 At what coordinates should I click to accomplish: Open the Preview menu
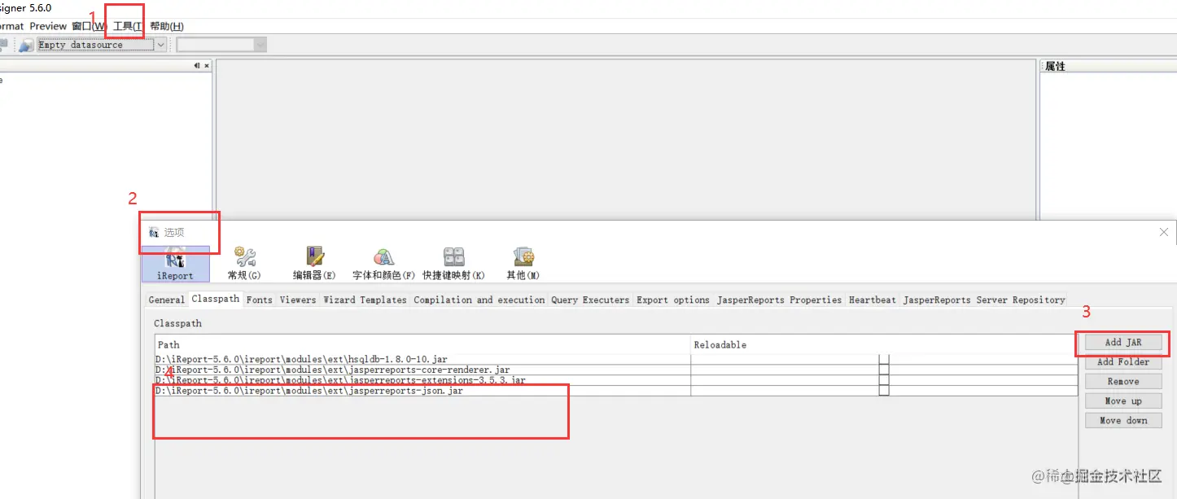[48, 26]
